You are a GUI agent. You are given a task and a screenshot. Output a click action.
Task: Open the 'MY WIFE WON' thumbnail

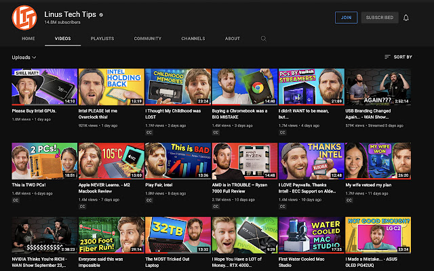pyautogui.click(x=378, y=161)
